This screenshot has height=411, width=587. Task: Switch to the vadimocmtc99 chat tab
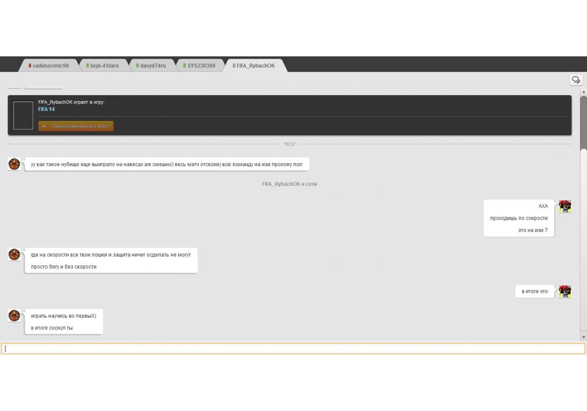(x=50, y=66)
